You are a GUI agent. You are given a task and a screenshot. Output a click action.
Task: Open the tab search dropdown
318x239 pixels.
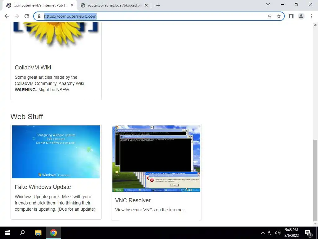tap(268, 4)
